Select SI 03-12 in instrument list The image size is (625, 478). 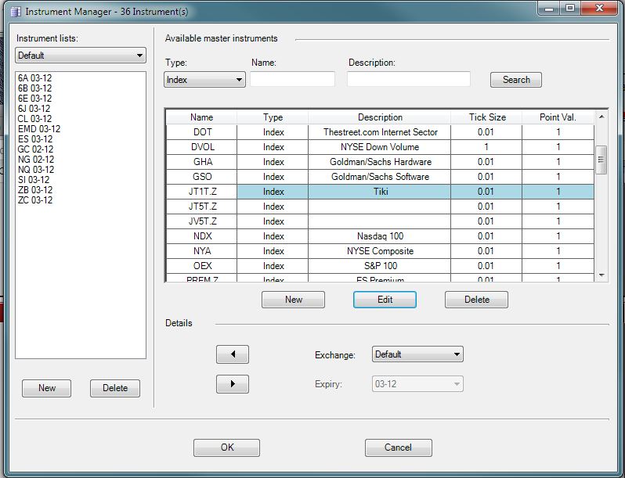(x=34, y=180)
